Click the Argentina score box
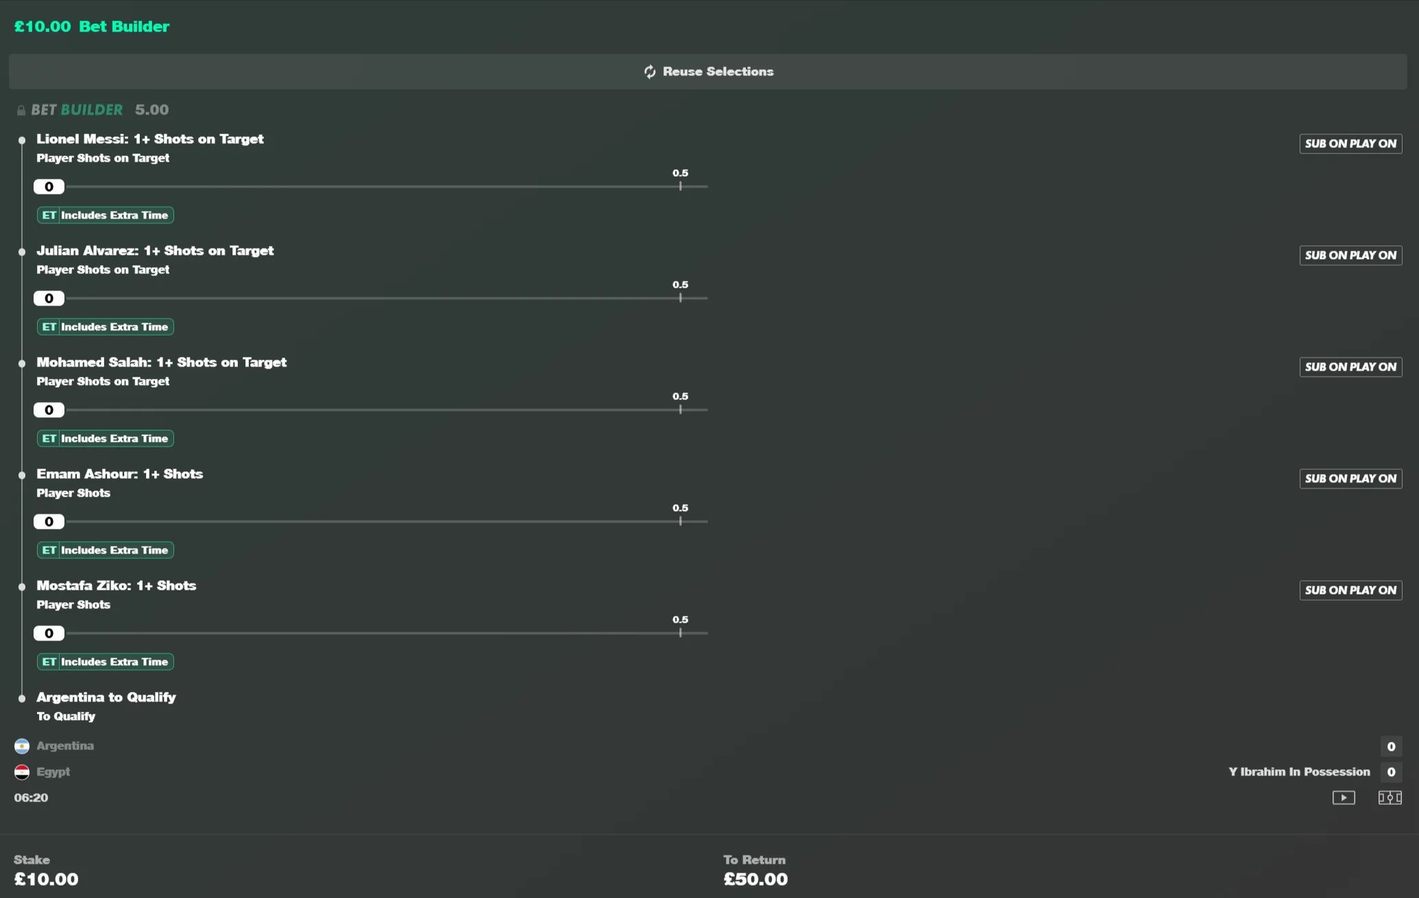 (1391, 747)
